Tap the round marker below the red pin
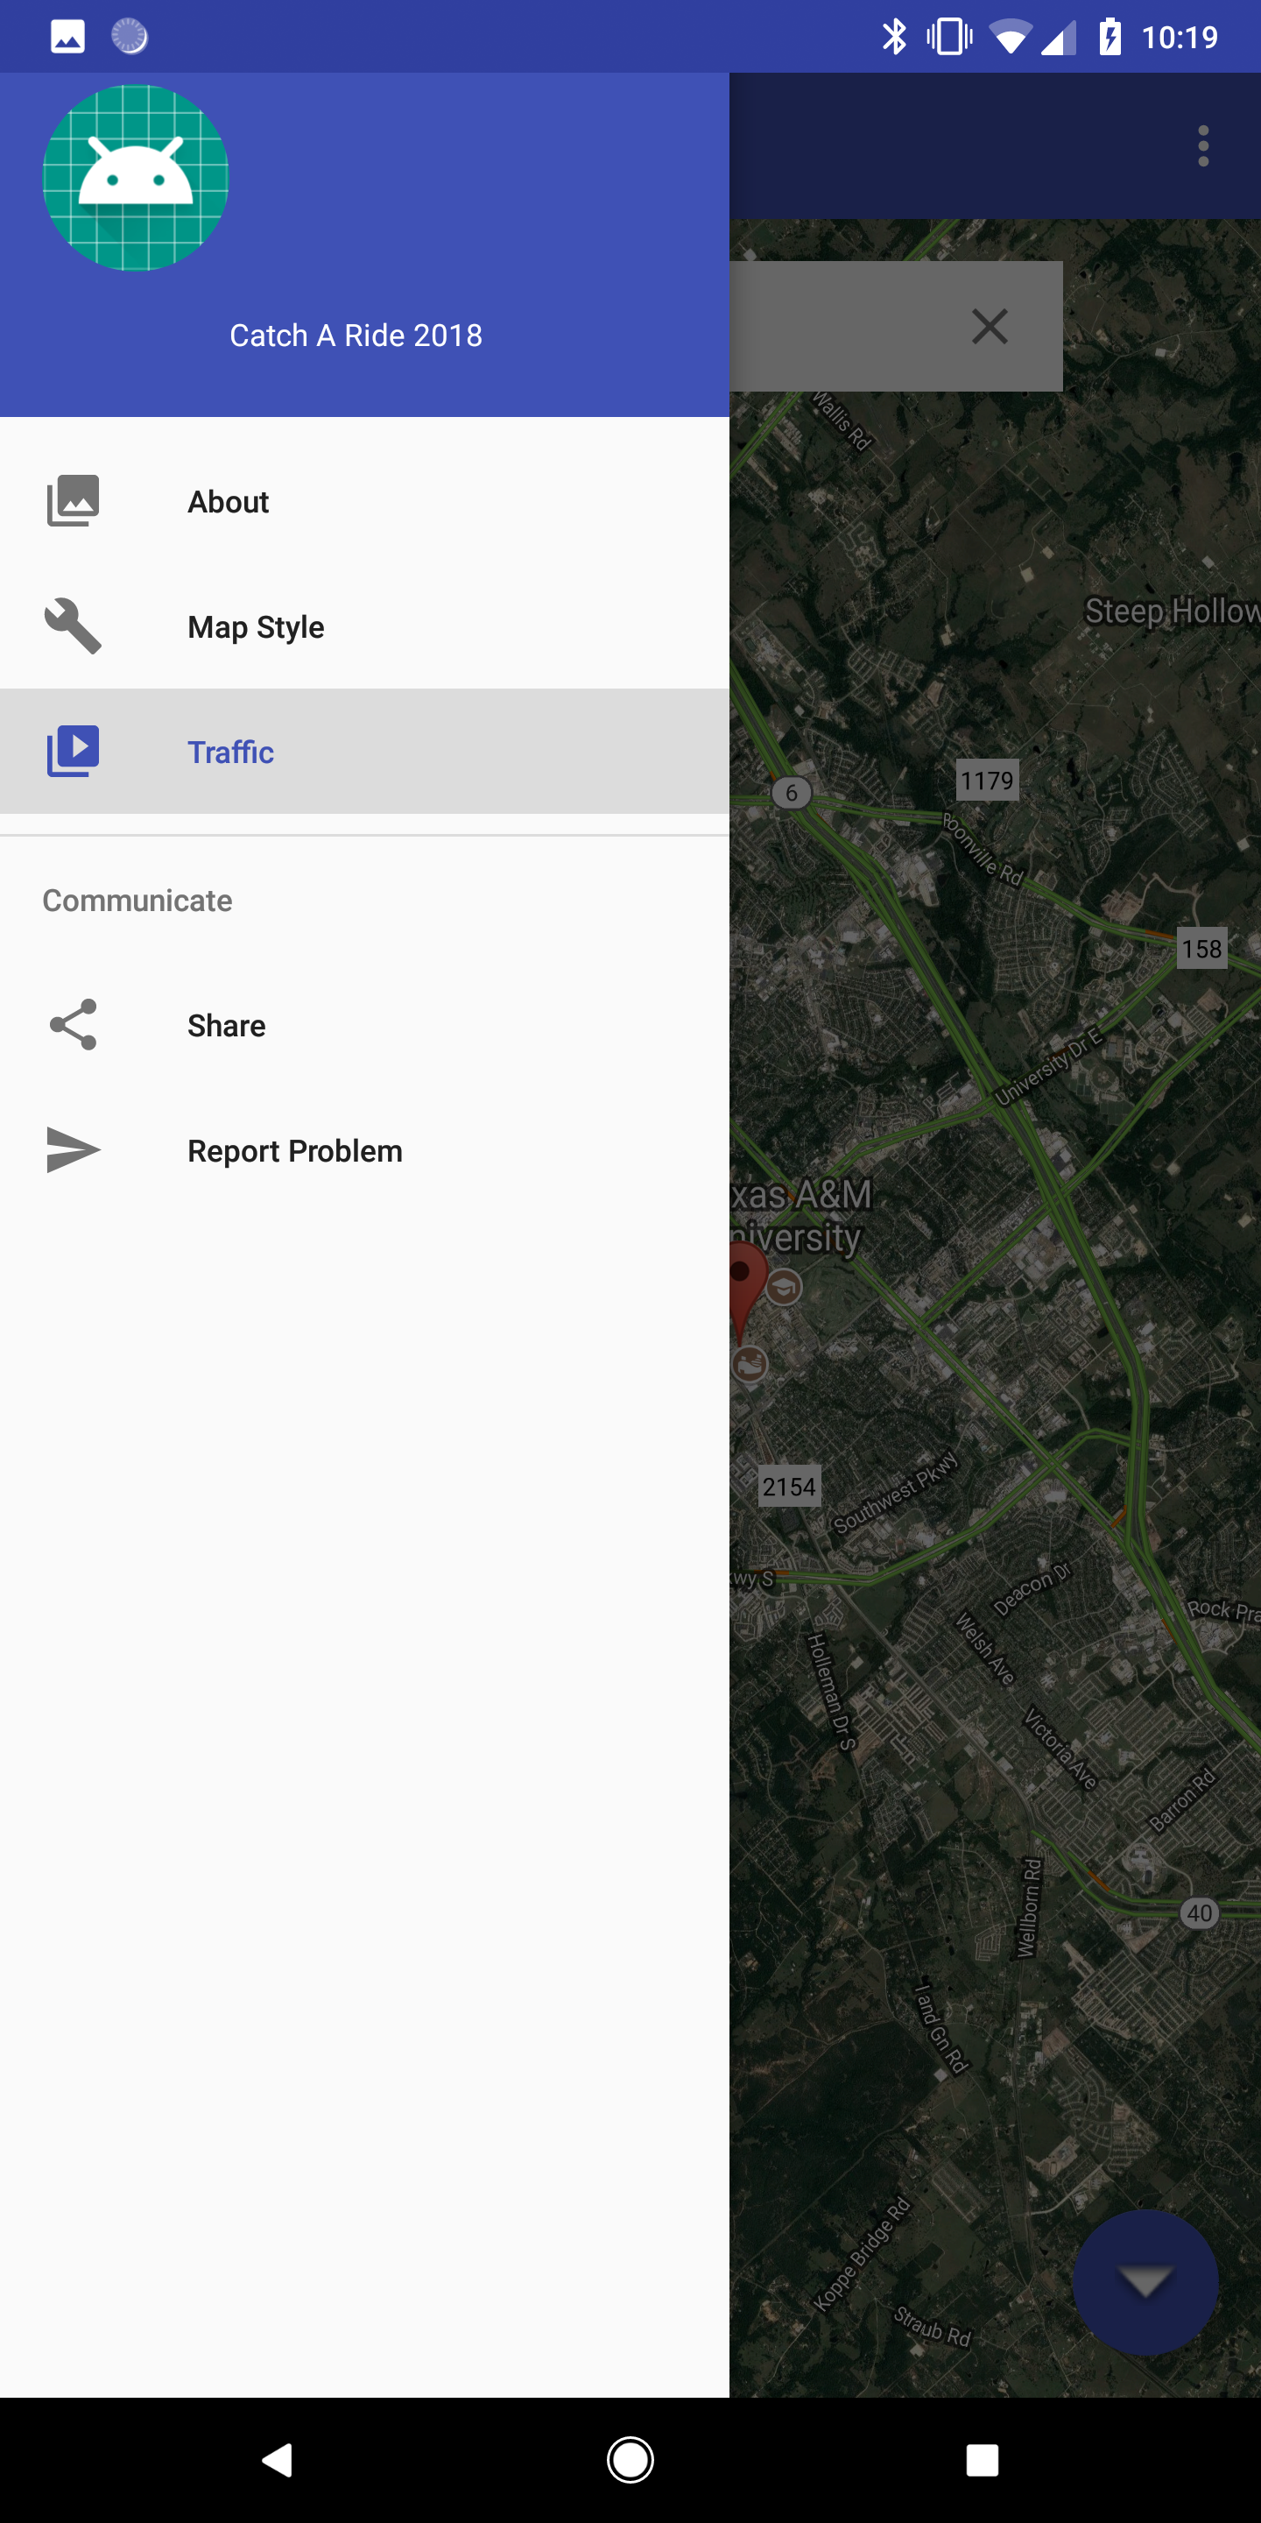 coord(750,1363)
